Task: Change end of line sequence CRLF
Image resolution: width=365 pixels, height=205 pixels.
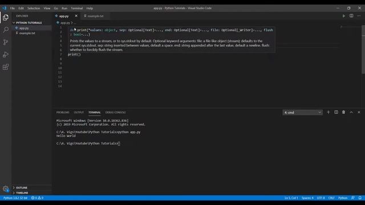Action: point(331,198)
